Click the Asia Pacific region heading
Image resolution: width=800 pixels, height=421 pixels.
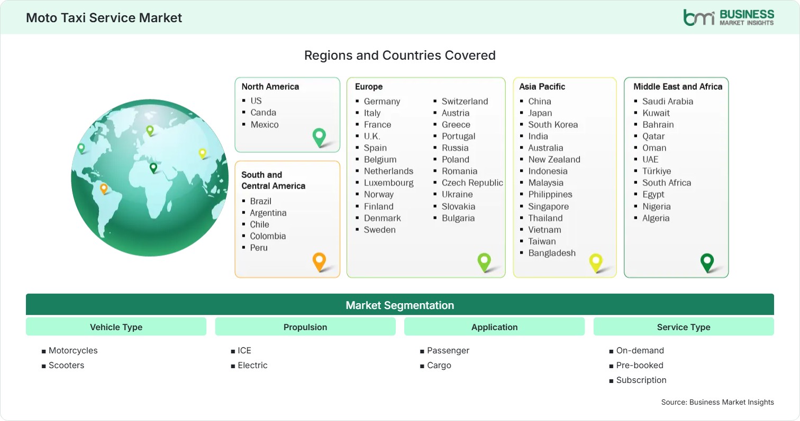(x=542, y=87)
